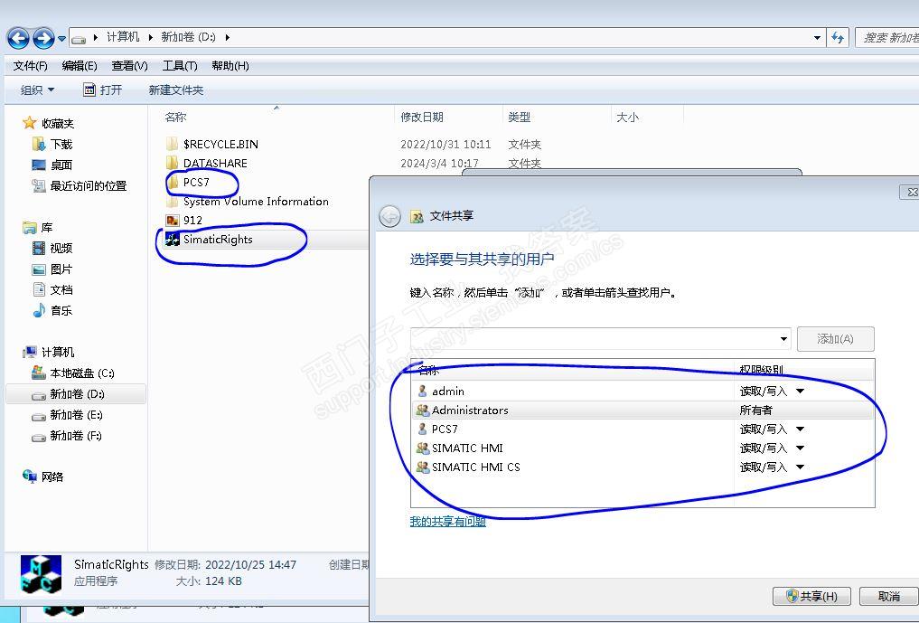Open the 帮助(H) menu

point(230,66)
